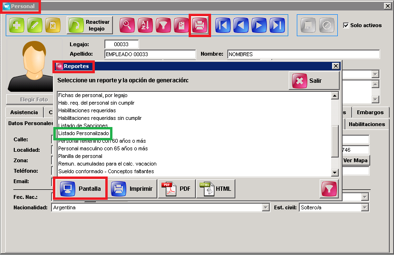
Task: Click the report list scrollbar thumb
Action: pos(335,141)
